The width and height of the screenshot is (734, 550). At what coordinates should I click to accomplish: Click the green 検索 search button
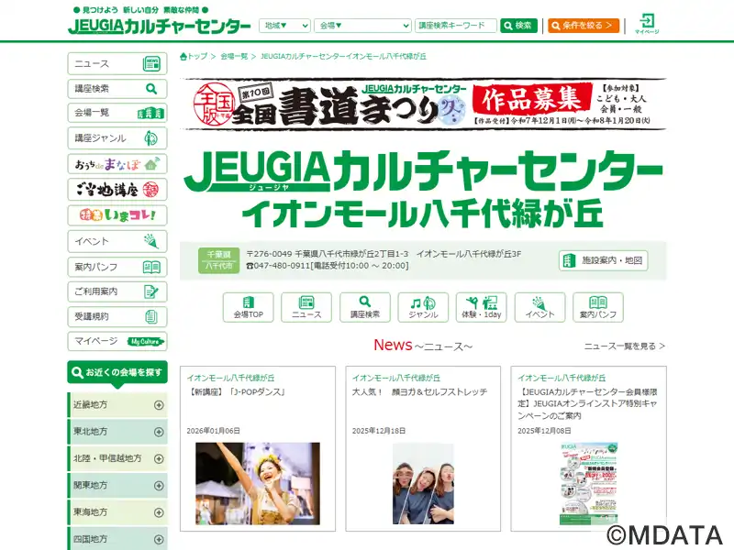tap(518, 26)
